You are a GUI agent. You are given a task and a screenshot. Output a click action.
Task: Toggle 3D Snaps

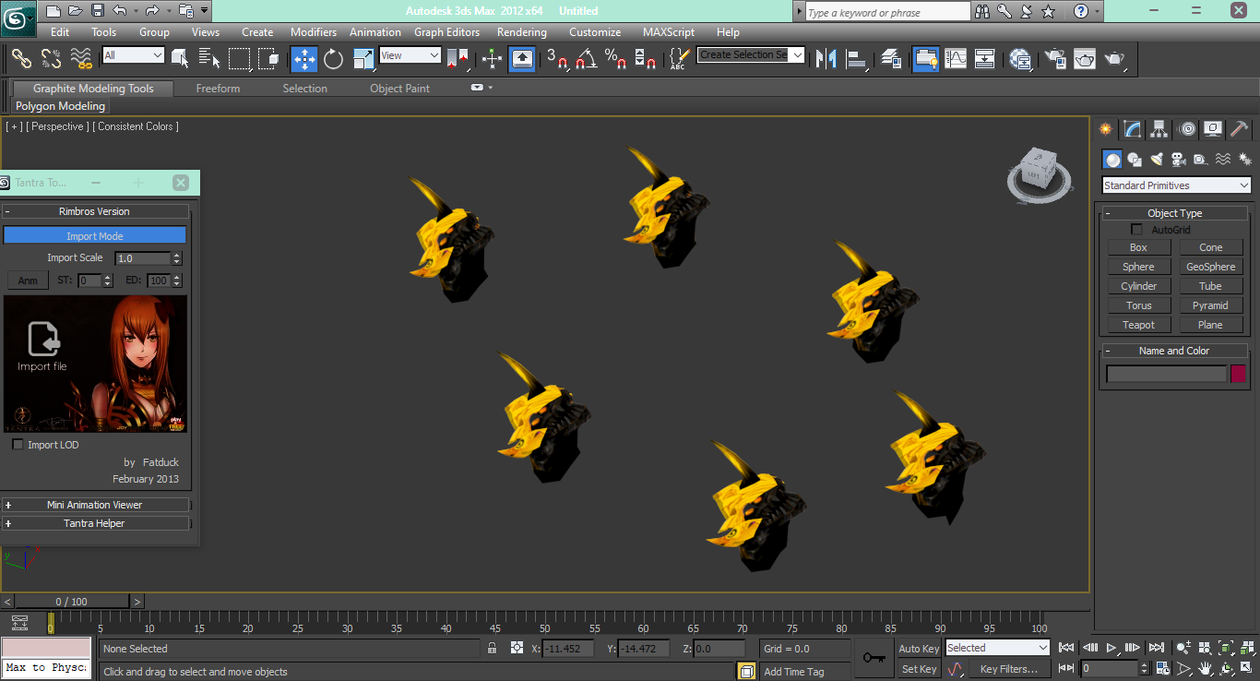coord(557,58)
